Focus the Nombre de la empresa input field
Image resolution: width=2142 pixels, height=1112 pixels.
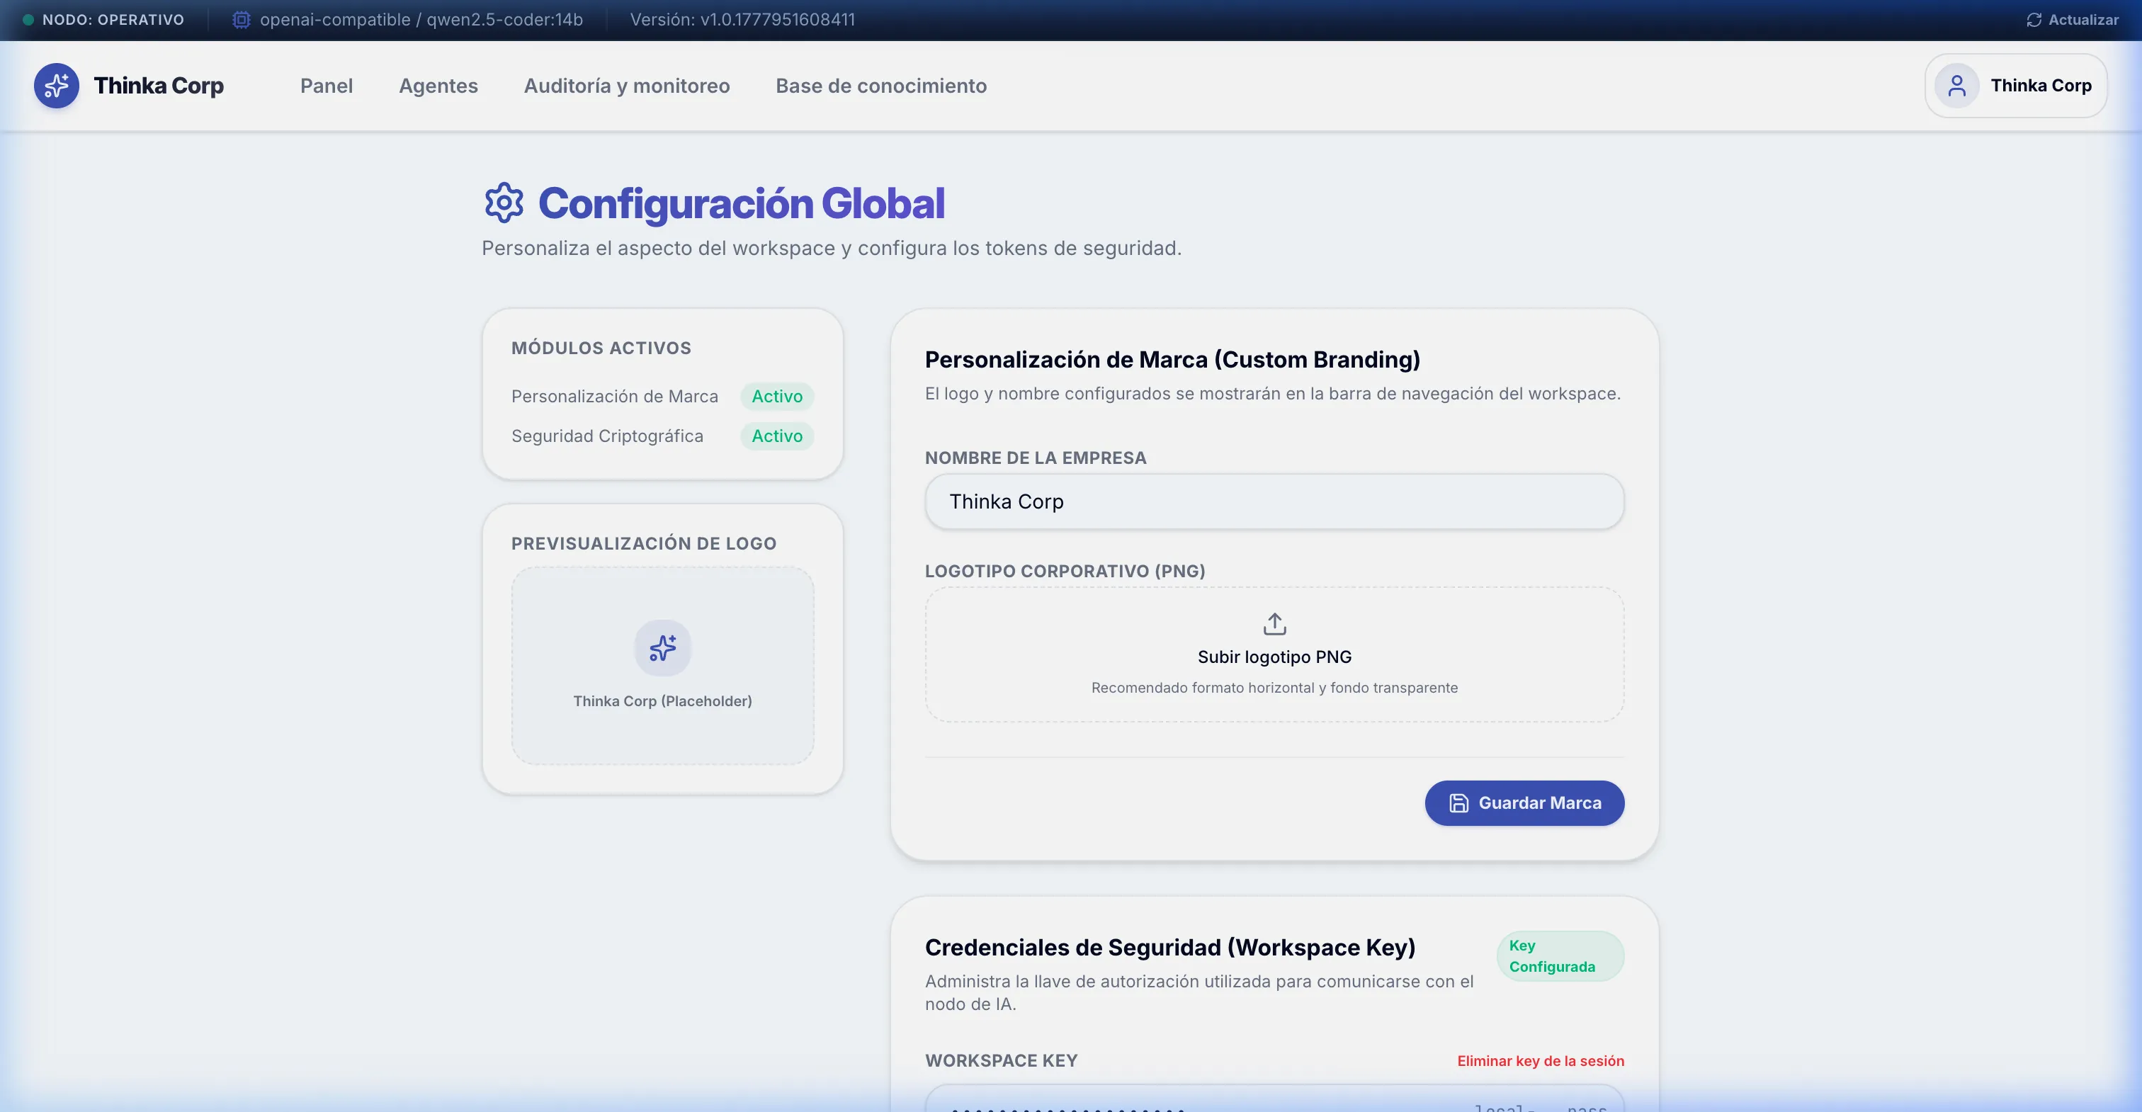click(1274, 501)
